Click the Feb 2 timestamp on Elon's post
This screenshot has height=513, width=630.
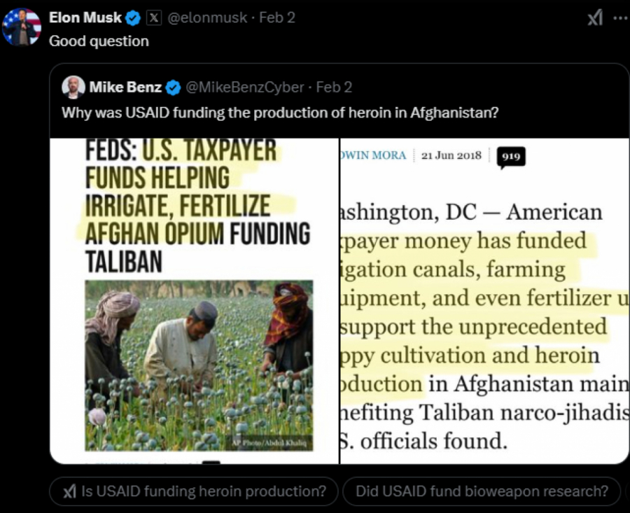[276, 17]
